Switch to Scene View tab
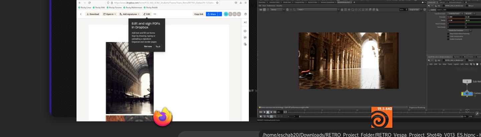Screen dimensions: 481x137 [x=262, y=2]
